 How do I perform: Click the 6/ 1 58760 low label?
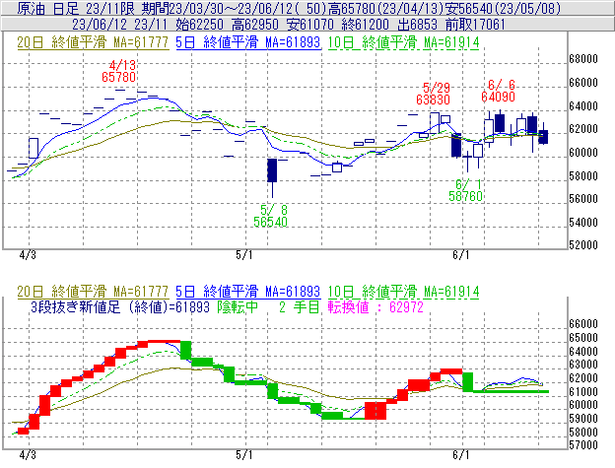pos(465,190)
